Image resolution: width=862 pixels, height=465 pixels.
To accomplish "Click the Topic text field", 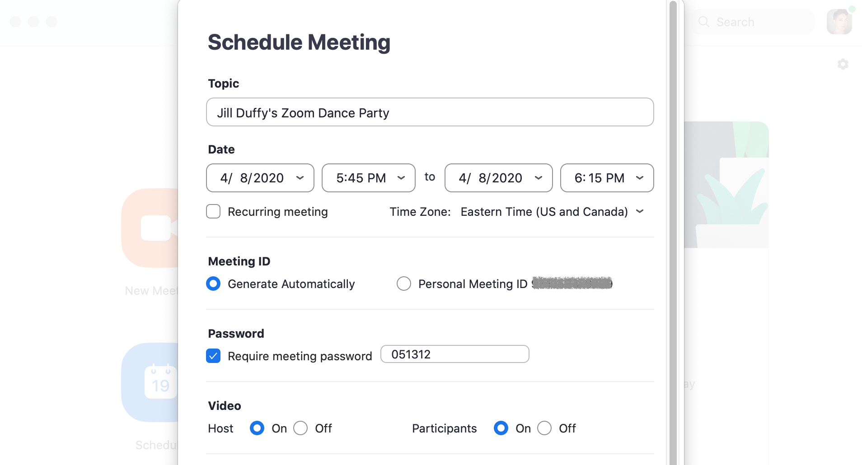I will point(430,112).
